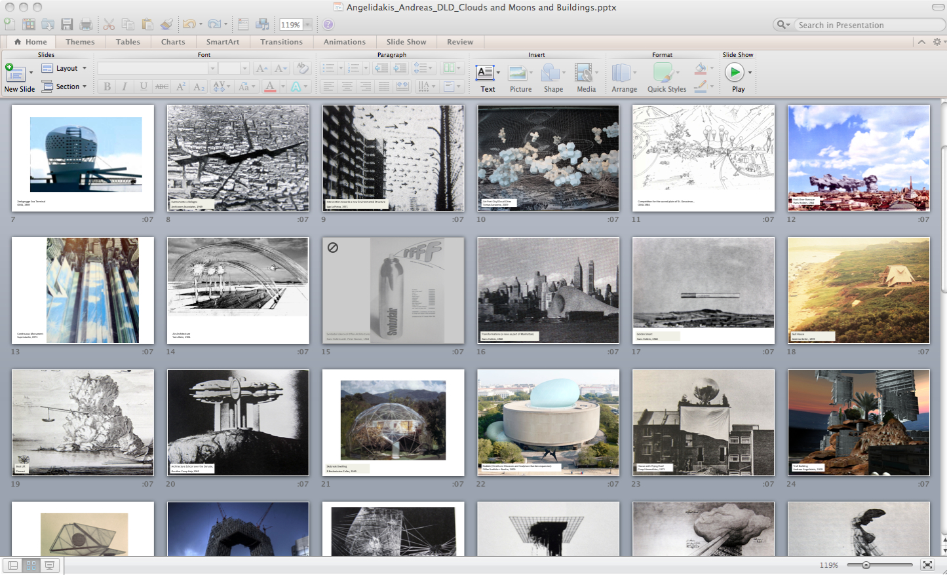The height and width of the screenshot is (575, 947).
Task: Expand the Section dropdown menu
Action: click(x=65, y=86)
